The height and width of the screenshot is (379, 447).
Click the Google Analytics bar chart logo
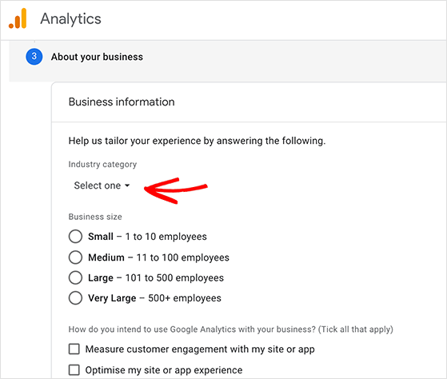18,18
